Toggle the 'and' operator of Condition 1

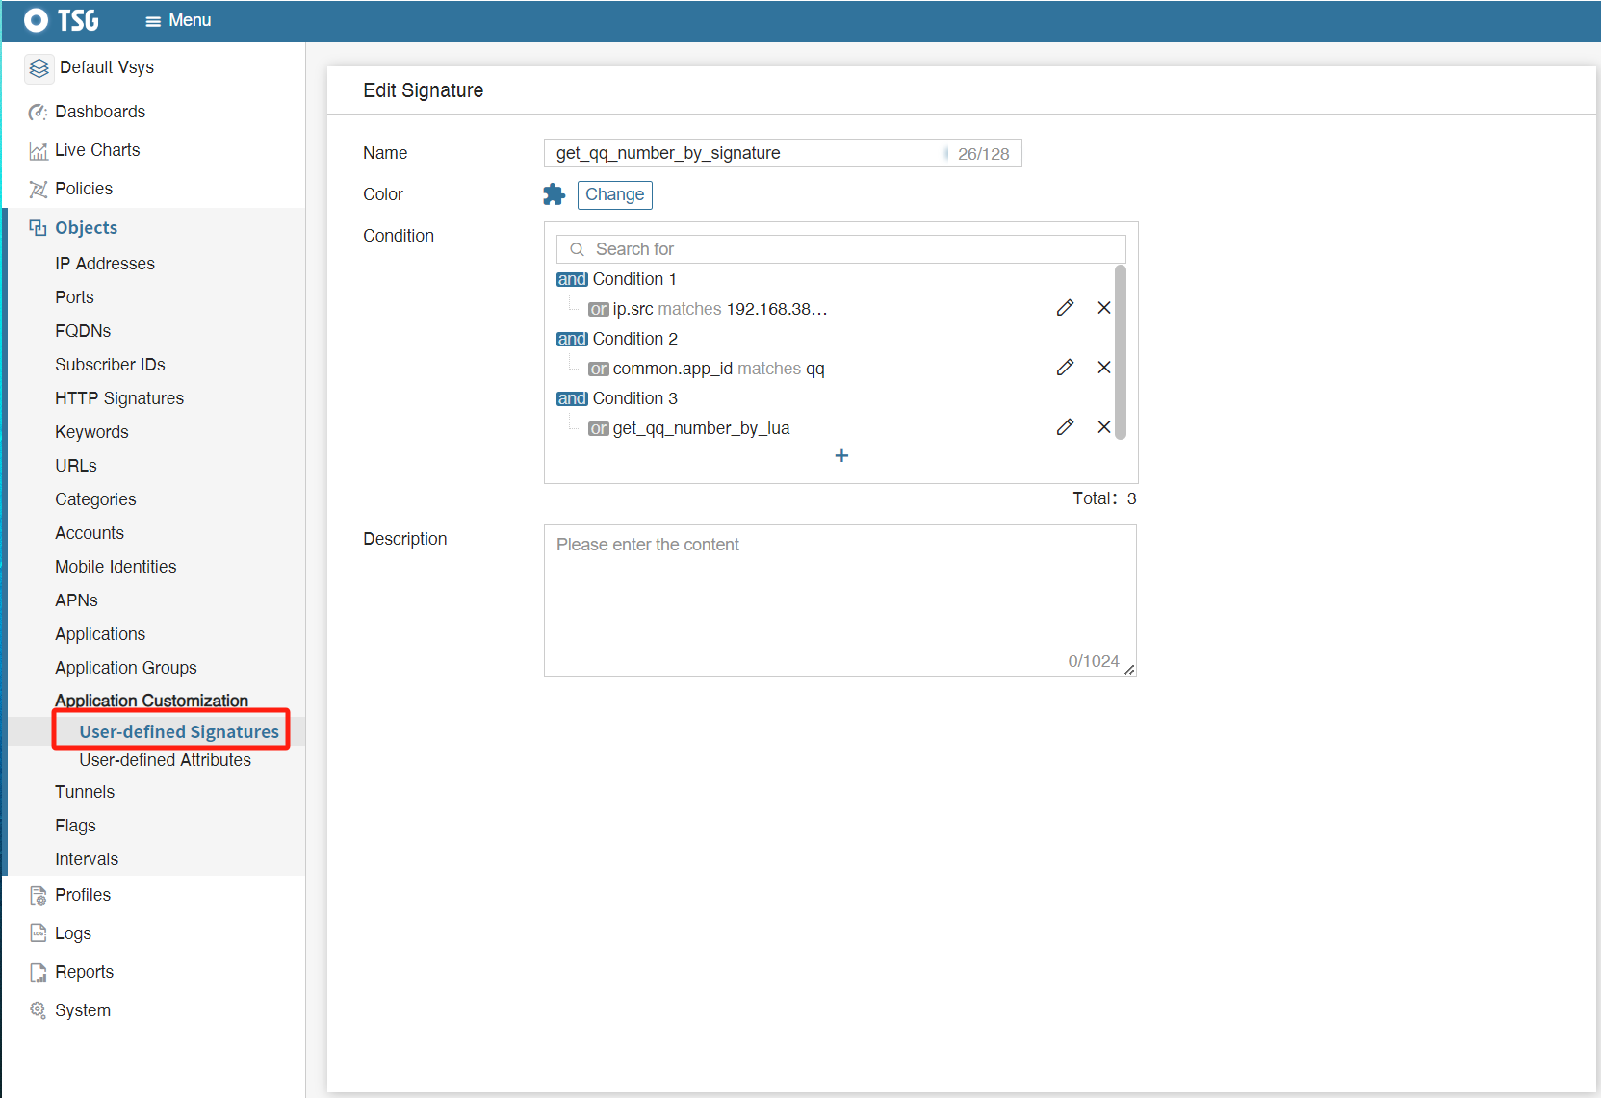572,279
